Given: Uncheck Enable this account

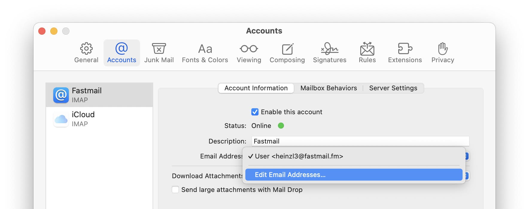Looking at the screenshot, I should pos(255,112).
